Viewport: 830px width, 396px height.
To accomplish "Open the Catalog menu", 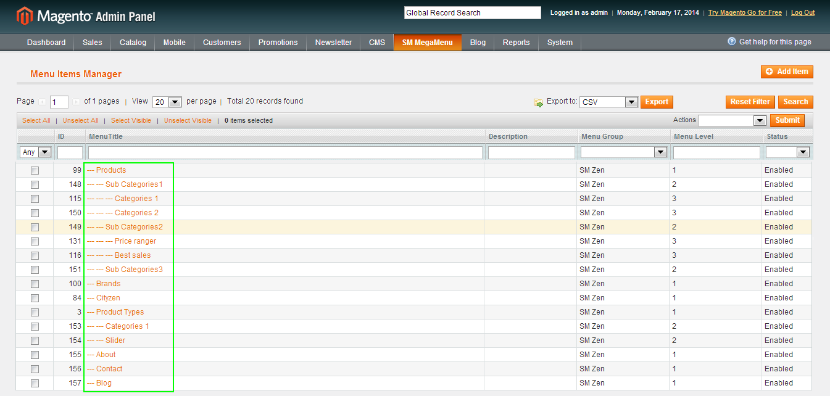I will [x=133, y=43].
